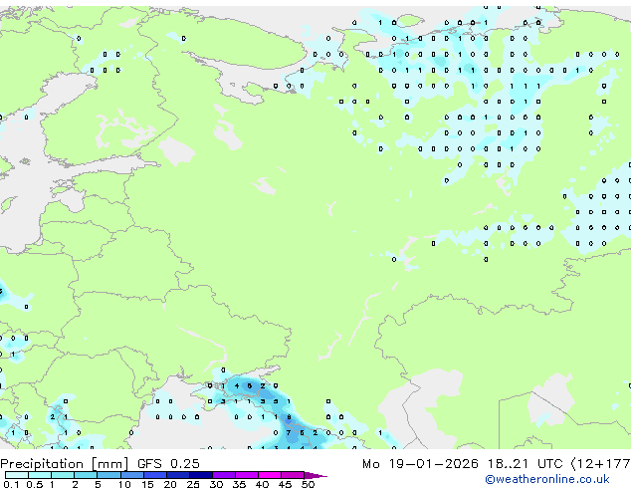
Task: Click the legend label '25'
Action: tap(193, 484)
